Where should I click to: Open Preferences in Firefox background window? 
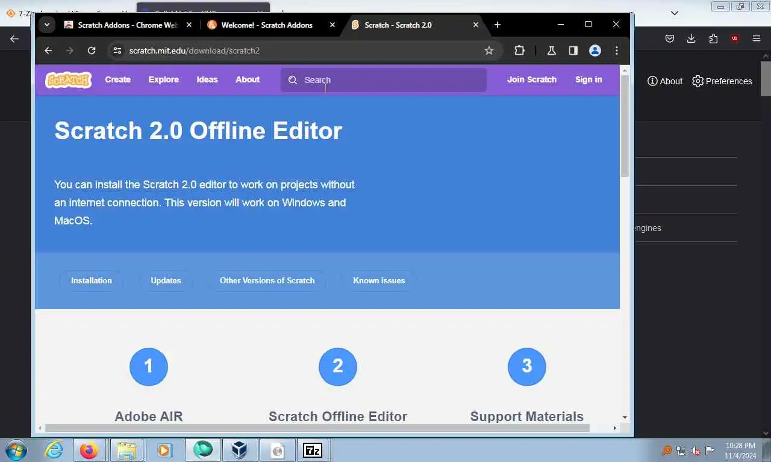(722, 81)
